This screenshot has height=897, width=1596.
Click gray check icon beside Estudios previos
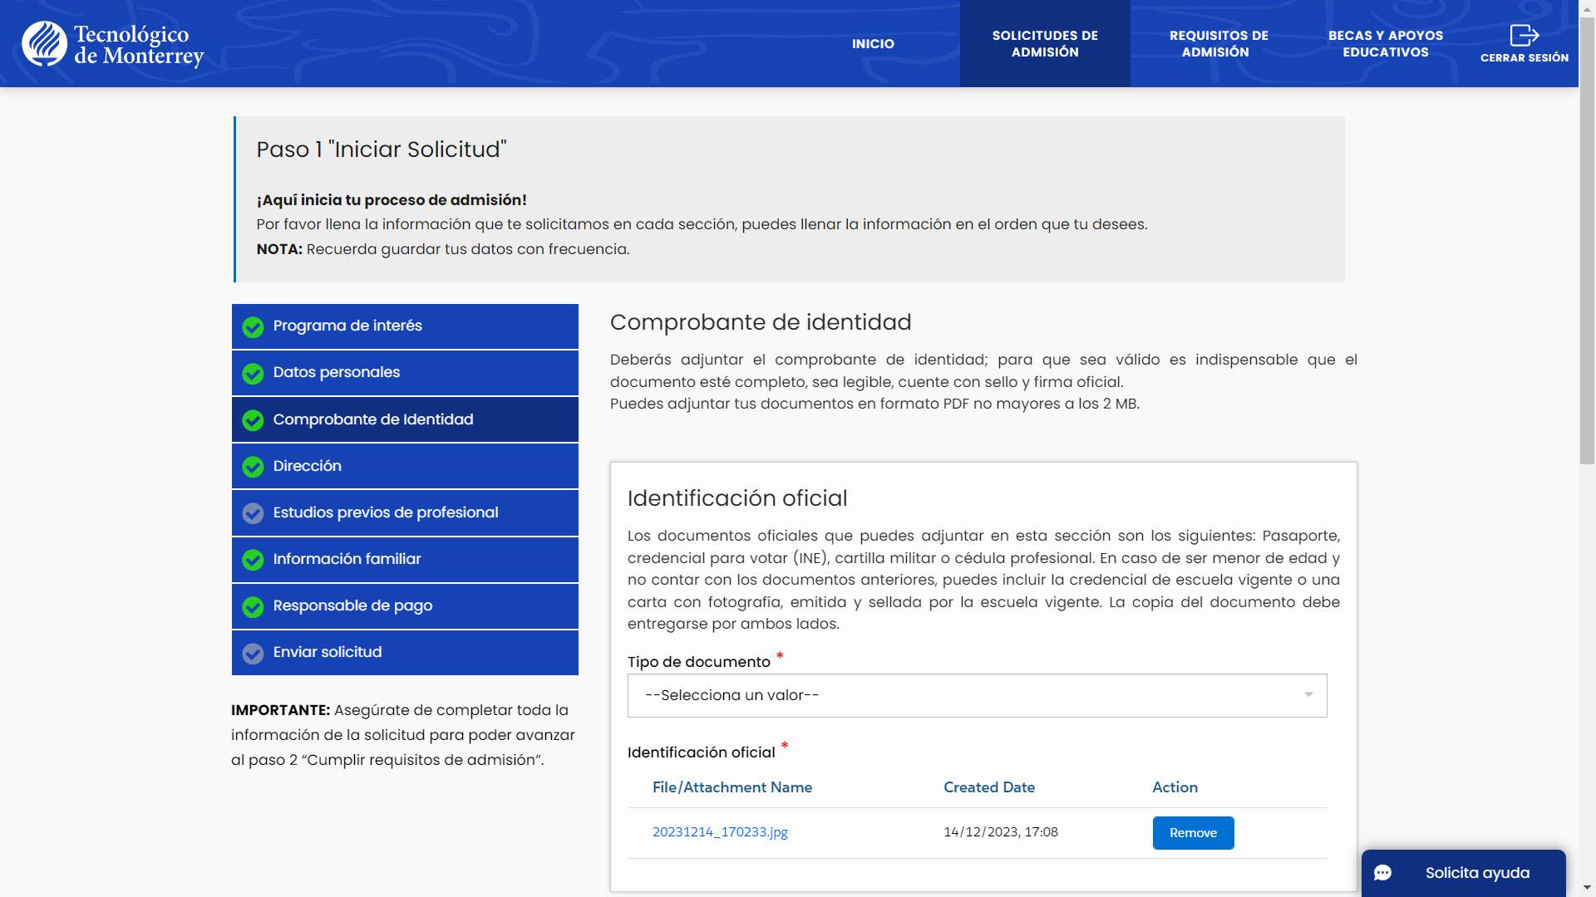253,513
